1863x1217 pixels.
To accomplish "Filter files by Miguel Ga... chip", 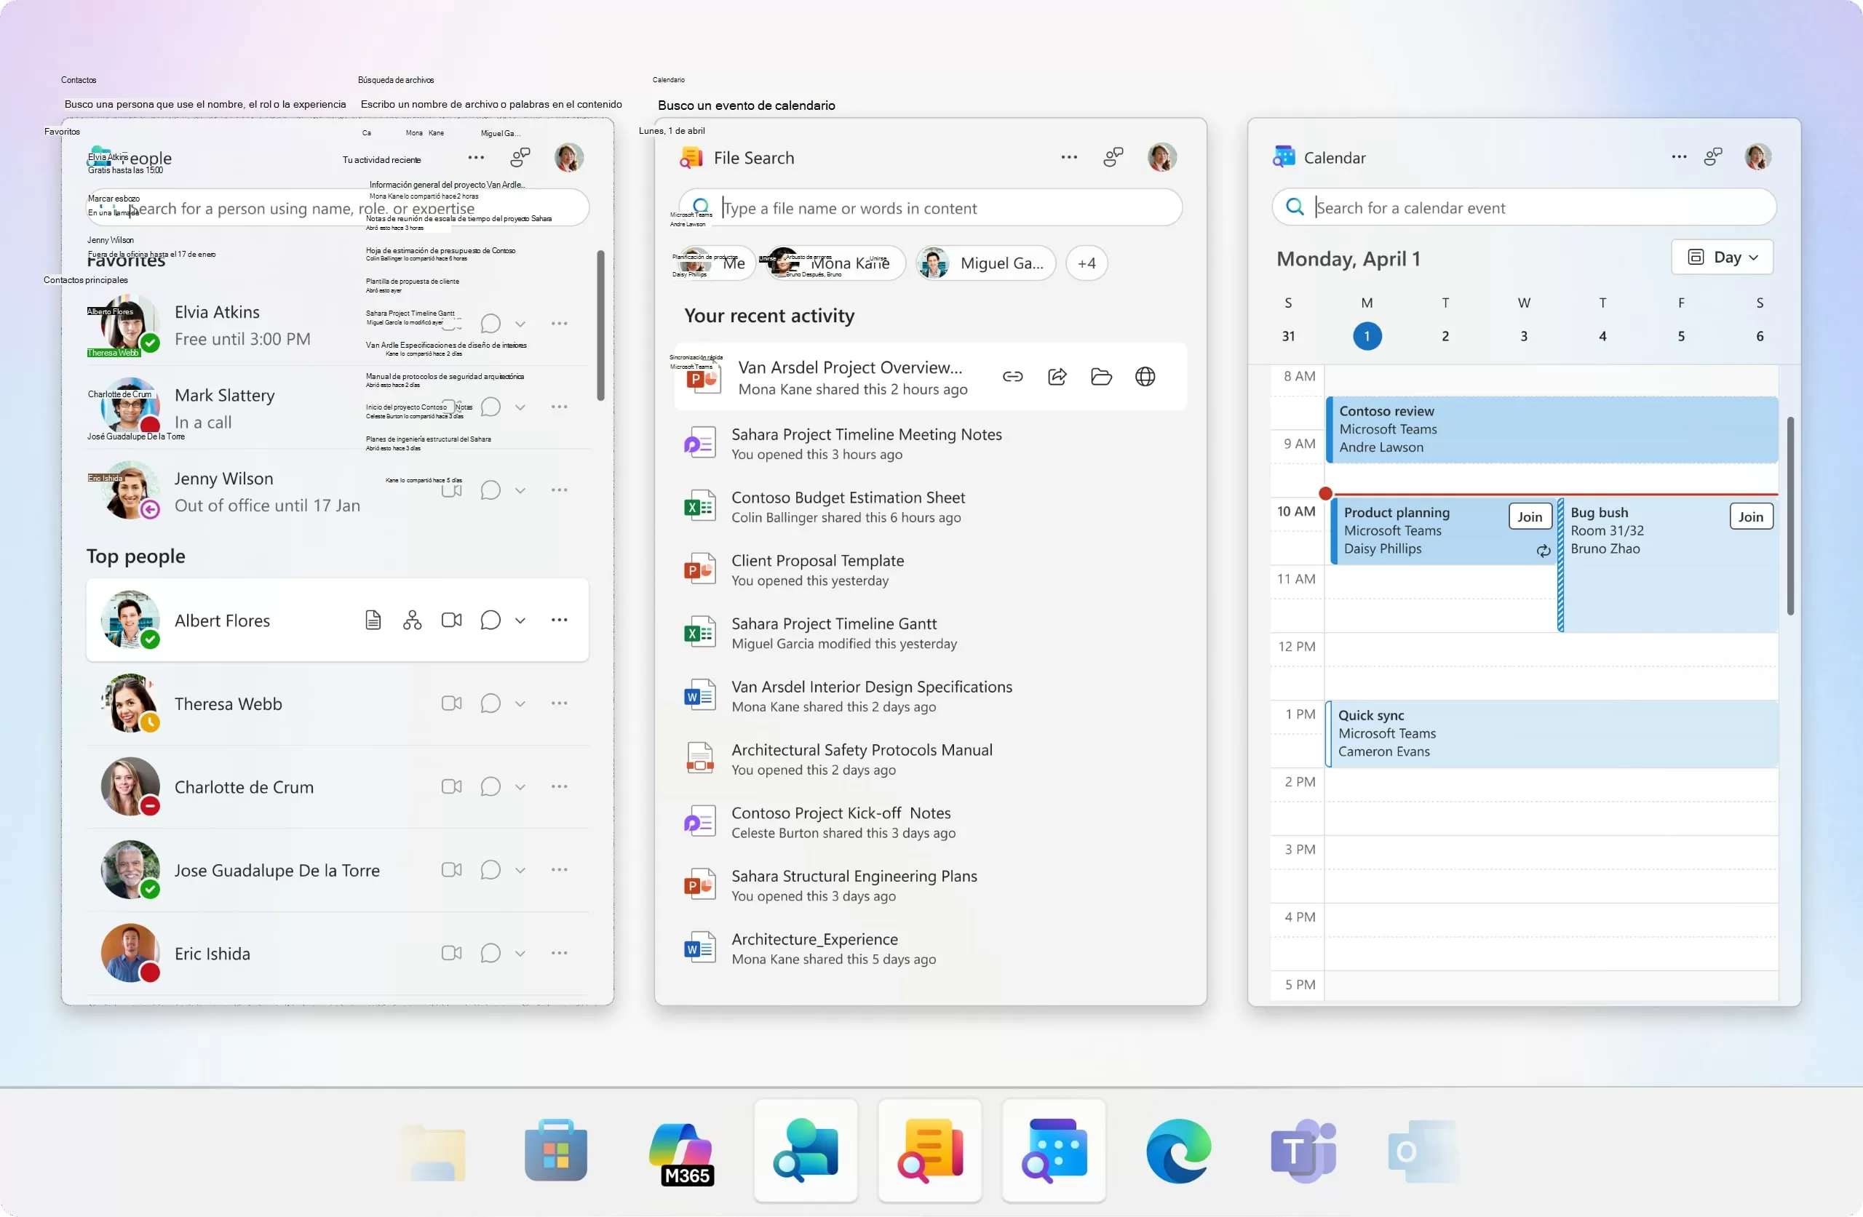I will [x=985, y=263].
